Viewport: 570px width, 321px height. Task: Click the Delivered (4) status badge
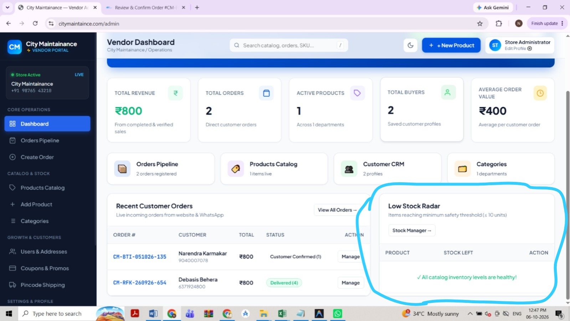point(284,283)
